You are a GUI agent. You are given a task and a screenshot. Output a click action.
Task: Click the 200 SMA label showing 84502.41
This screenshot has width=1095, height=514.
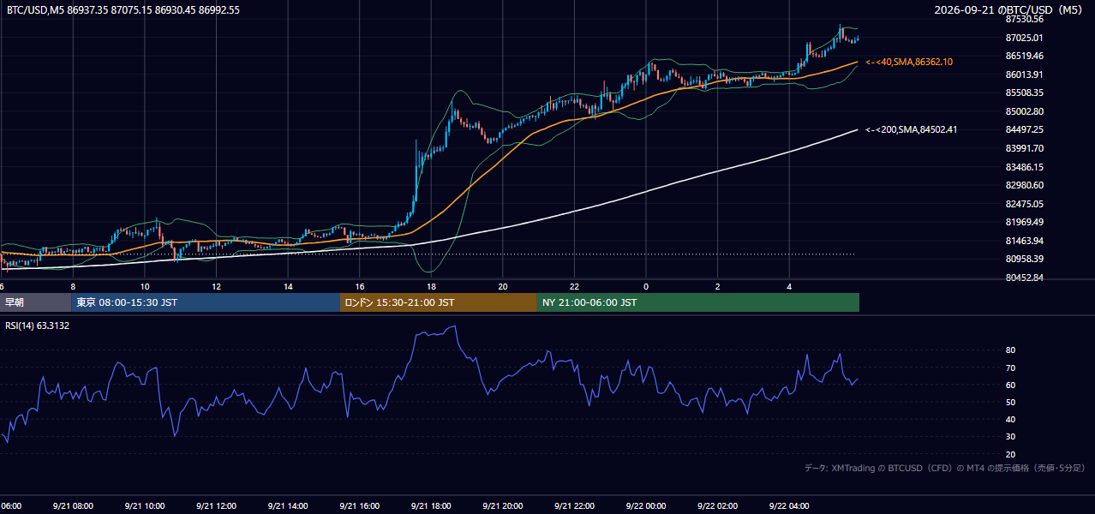(x=912, y=130)
